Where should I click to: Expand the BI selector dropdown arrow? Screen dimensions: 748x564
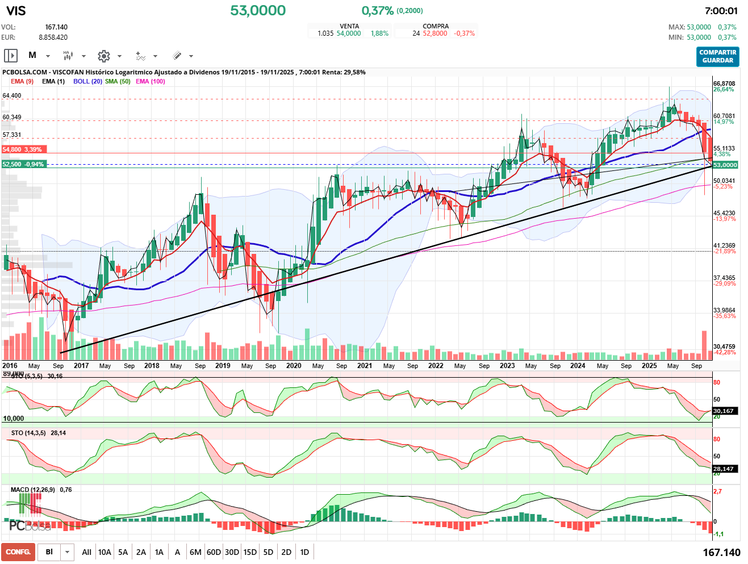tap(68, 552)
